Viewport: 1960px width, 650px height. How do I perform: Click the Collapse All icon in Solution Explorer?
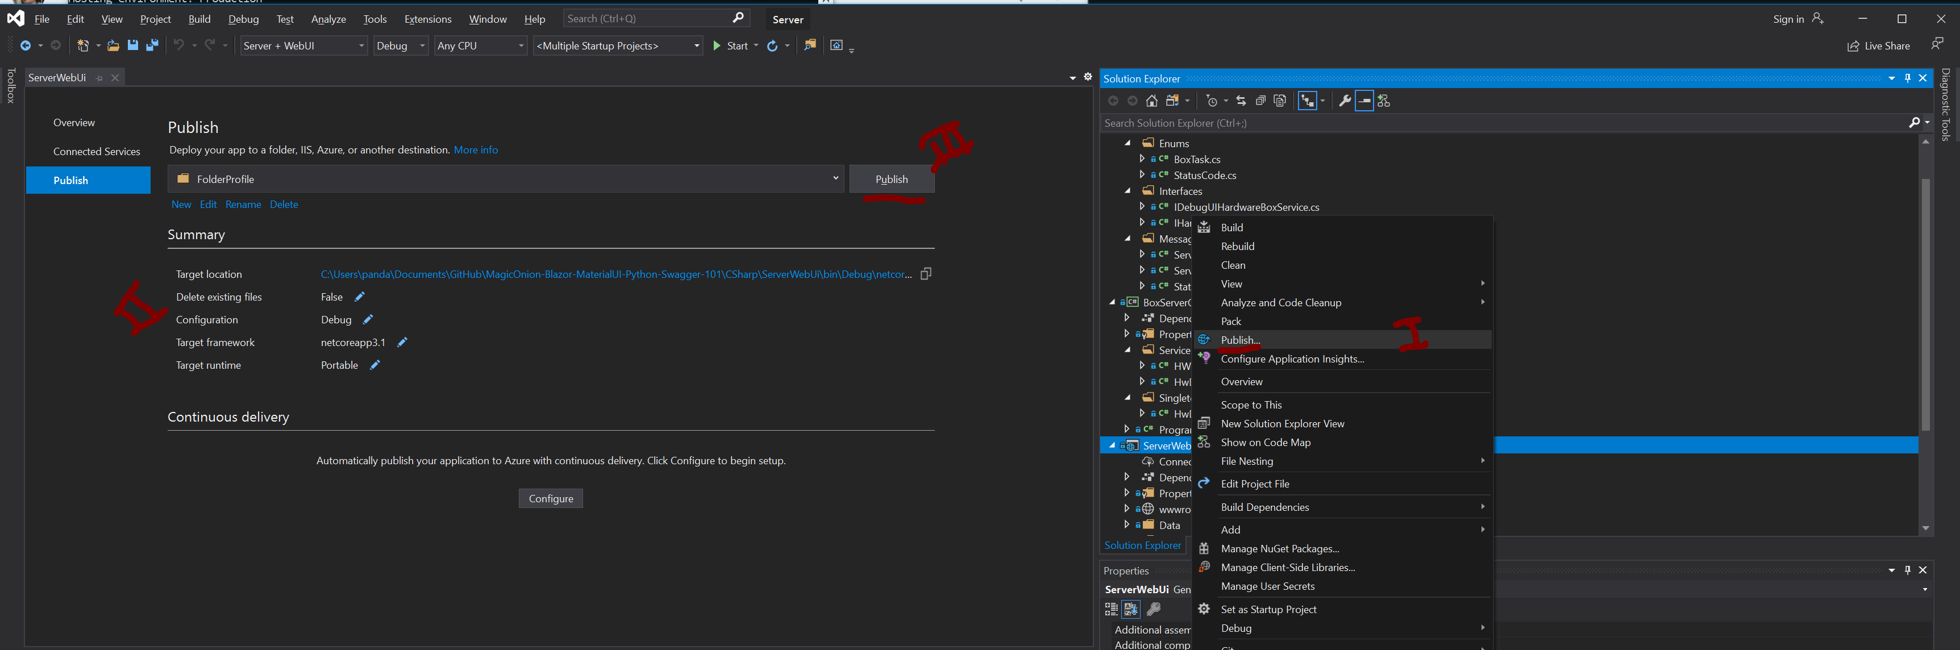click(x=1260, y=101)
